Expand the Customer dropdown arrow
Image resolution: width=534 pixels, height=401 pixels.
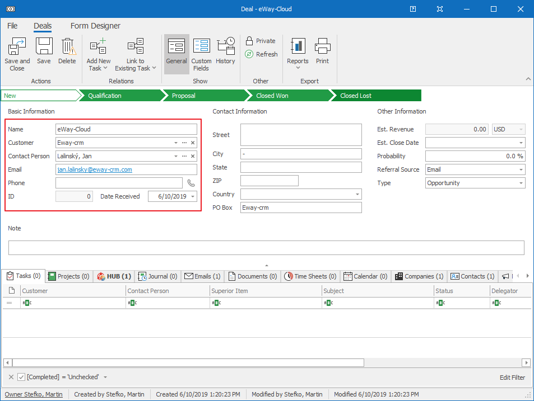[176, 143]
